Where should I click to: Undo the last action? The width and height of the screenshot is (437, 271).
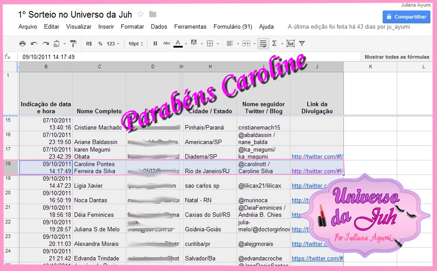coord(34,44)
